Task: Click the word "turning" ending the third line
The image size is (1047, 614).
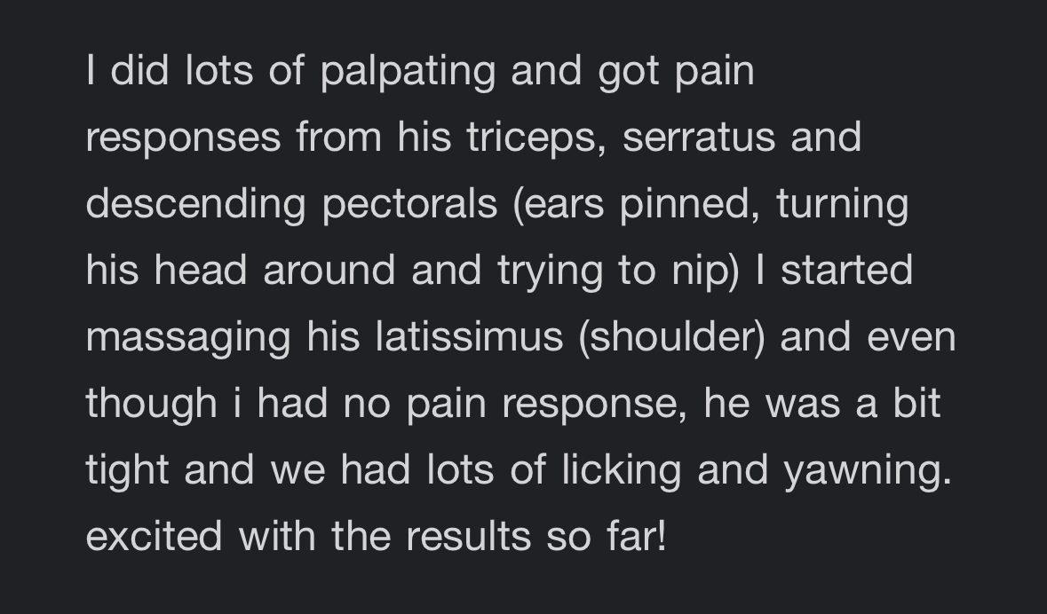Action: [842, 205]
